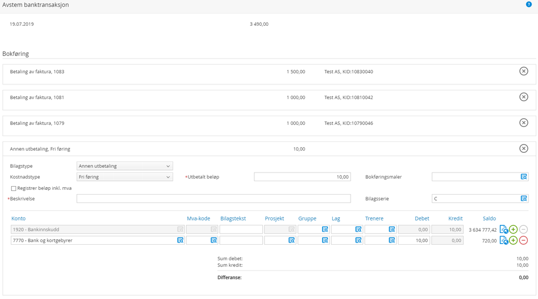Open Prosjekt lookup in 7770 row
The height and width of the screenshot is (299, 538).
(x=291, y=240)
